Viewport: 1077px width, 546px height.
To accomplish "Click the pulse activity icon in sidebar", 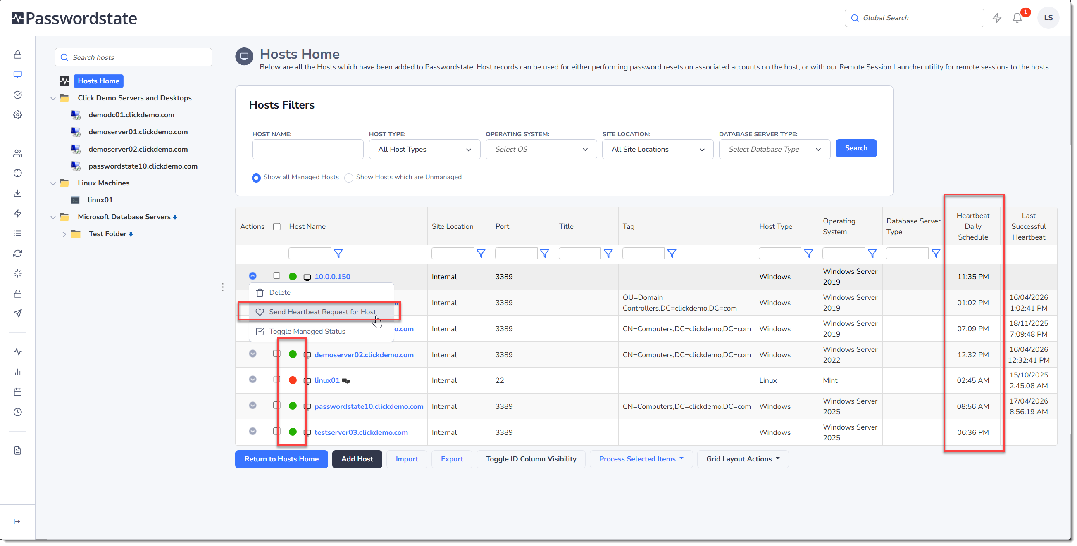I will pos(17,352).
